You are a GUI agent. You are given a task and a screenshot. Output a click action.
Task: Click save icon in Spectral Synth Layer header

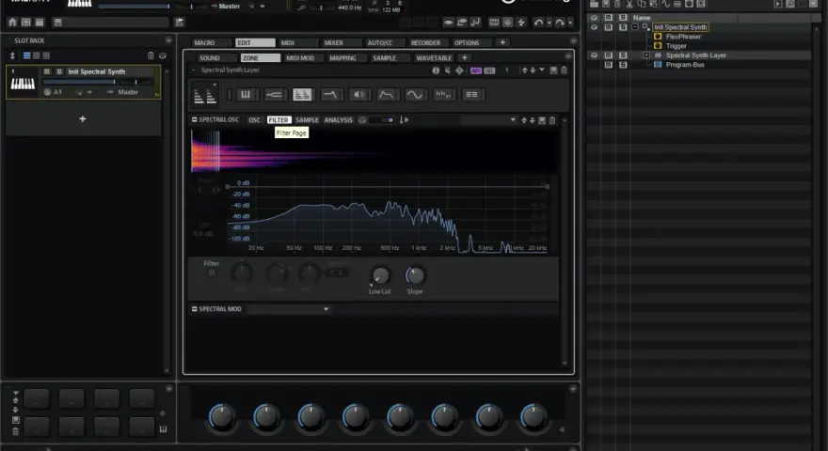553,70
